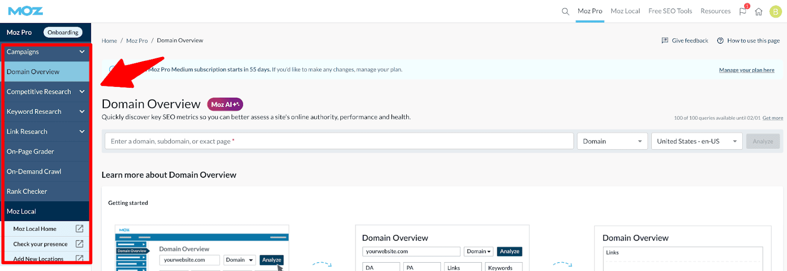787x271 pixels.
Task: Select Moz Local in top navigation
Action: pyautogui.click(x=625, y=11)
